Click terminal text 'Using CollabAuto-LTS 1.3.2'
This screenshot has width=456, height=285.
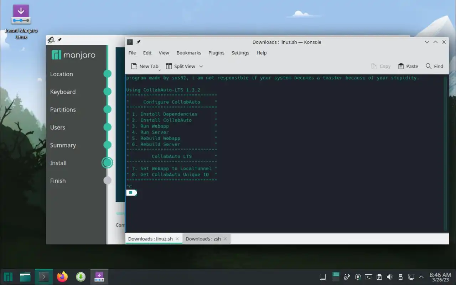click(x=163, y=90)
